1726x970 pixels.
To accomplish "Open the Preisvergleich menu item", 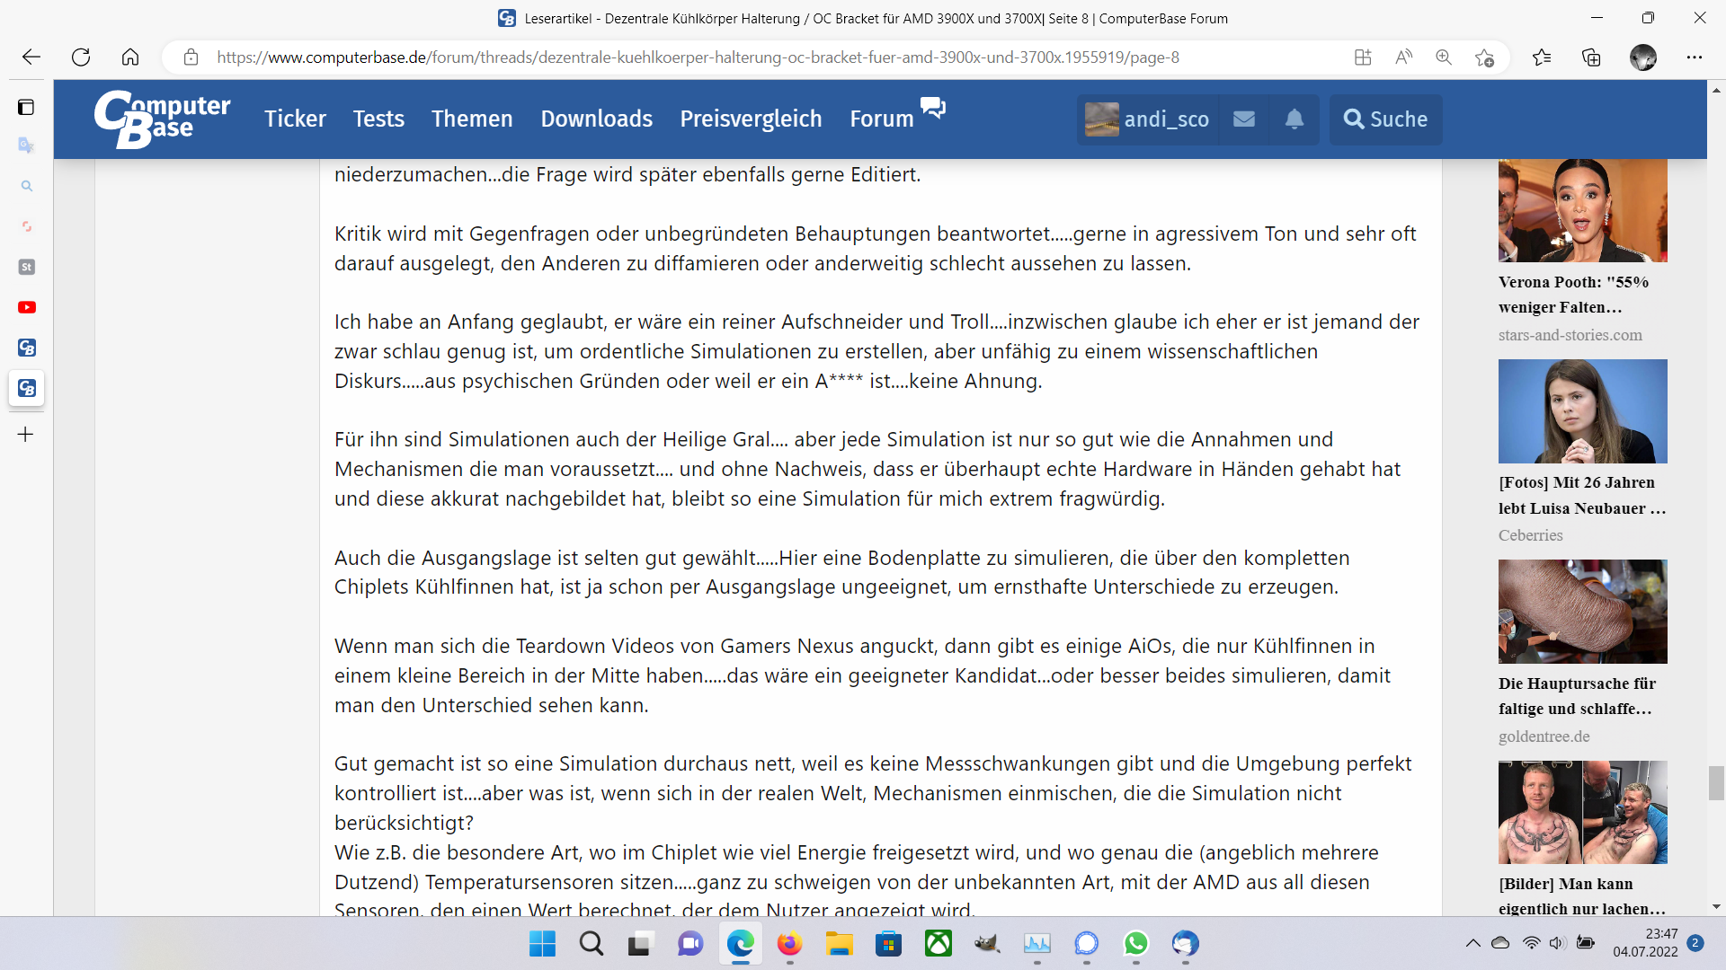I will point(751,119).
